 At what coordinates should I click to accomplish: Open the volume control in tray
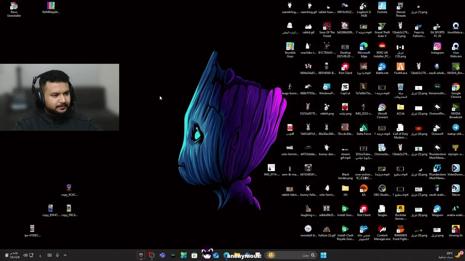click(25, 255)
